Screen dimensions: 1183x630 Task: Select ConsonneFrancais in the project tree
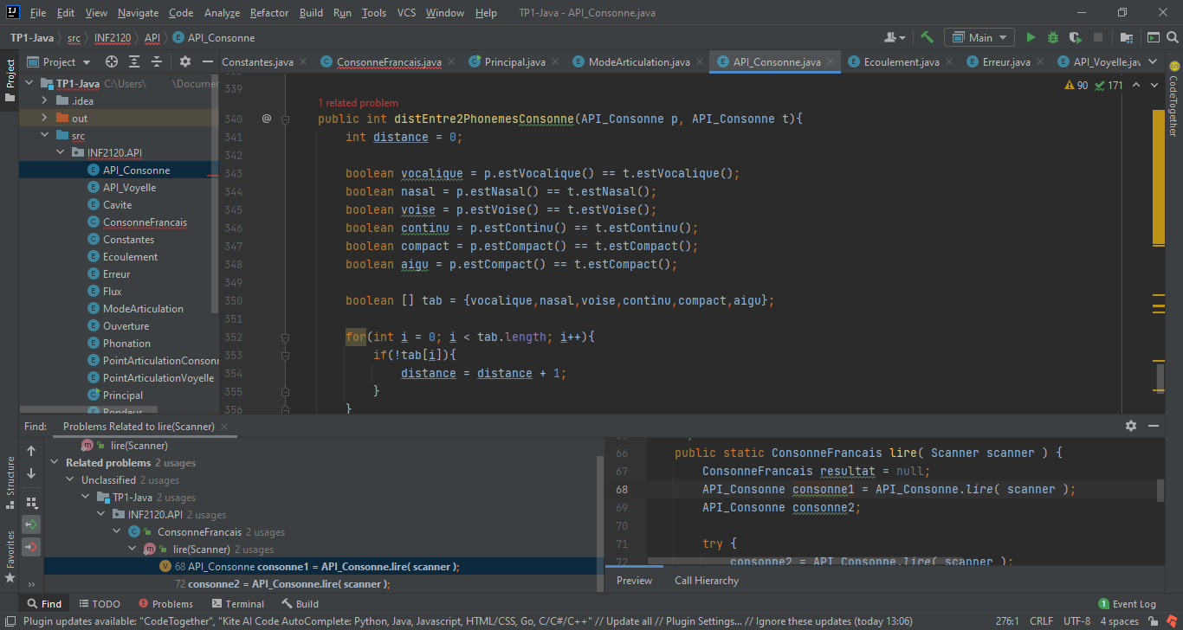coord(145,222)
